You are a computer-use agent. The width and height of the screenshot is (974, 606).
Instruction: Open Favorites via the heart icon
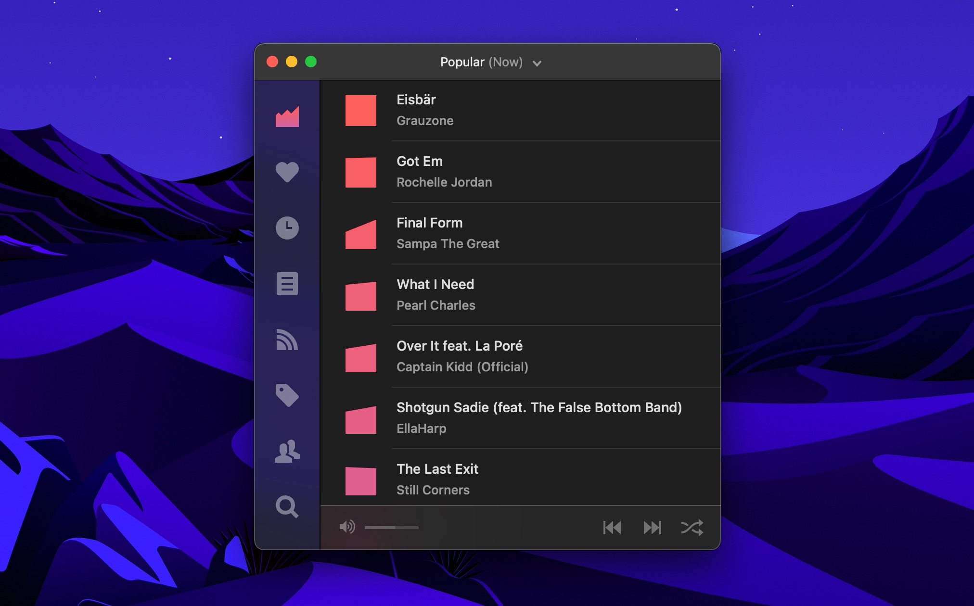click(x=287, y=172)
